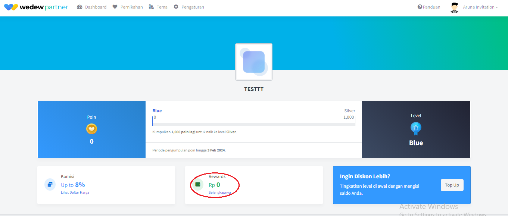Open the Lihat Daftar Harga link

coord(75,192)
